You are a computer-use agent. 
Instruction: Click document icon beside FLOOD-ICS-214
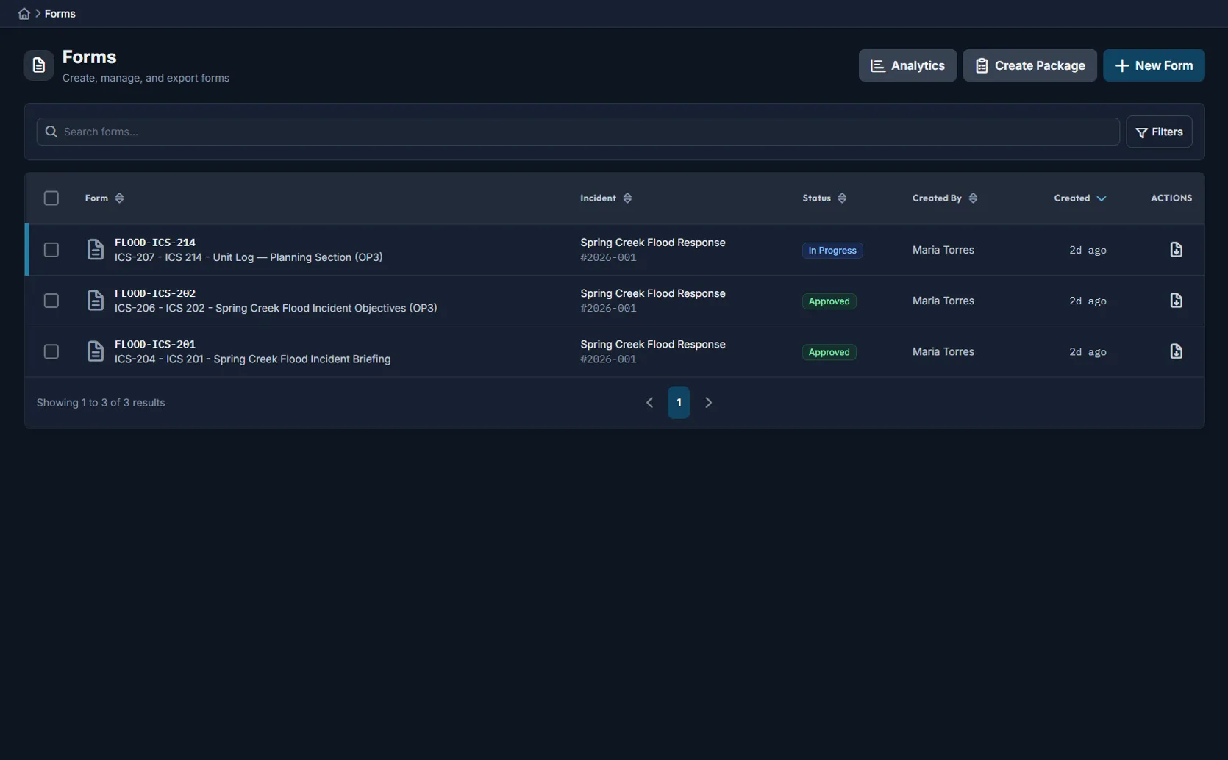[x=96, y=250]
